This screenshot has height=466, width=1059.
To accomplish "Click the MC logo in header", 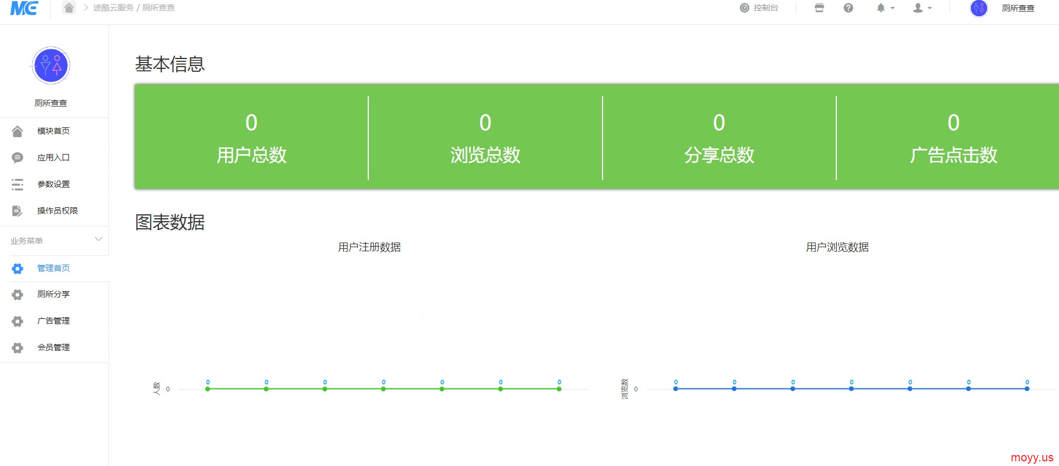I will (x=24, y=8).
